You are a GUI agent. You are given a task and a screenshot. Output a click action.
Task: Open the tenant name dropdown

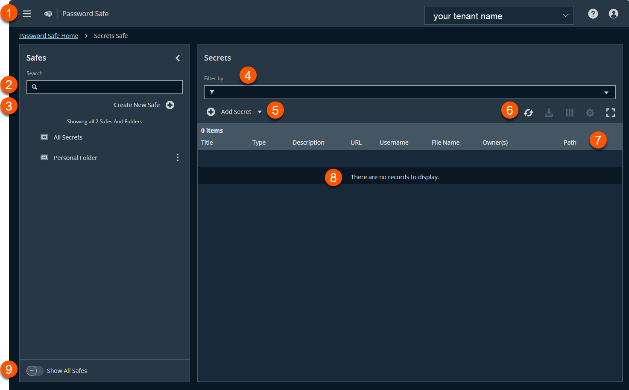[x=499, y=16]
